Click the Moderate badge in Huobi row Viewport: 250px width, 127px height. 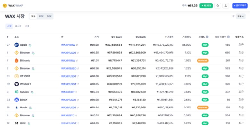tap(203, 108)
